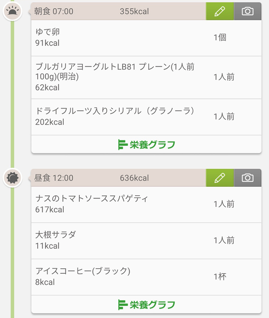Select the ナスのトマトソーススパゲティ item
The height and width of the screenshot is (318, 269).
[x=91, y=198]
